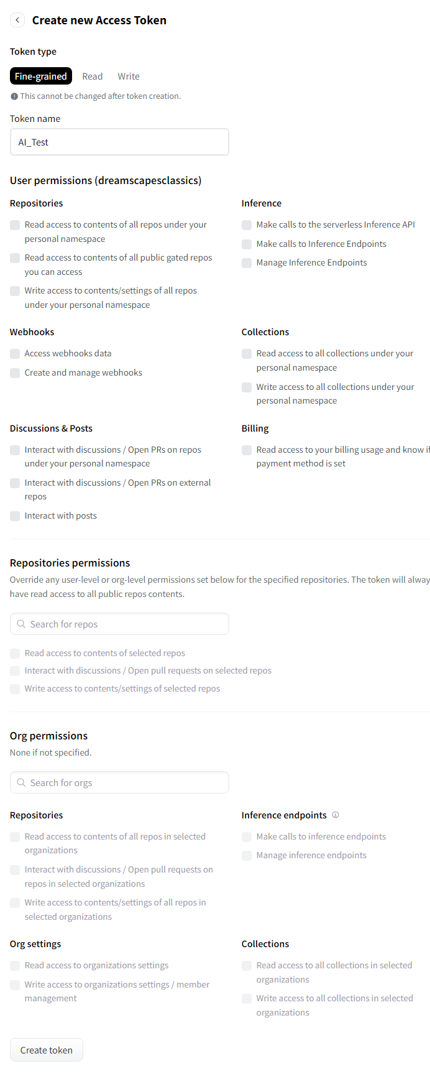Switch to the Read token type
Viewport: 430px width, 1074px height.
pyautogui.click(x=93, y=76)
